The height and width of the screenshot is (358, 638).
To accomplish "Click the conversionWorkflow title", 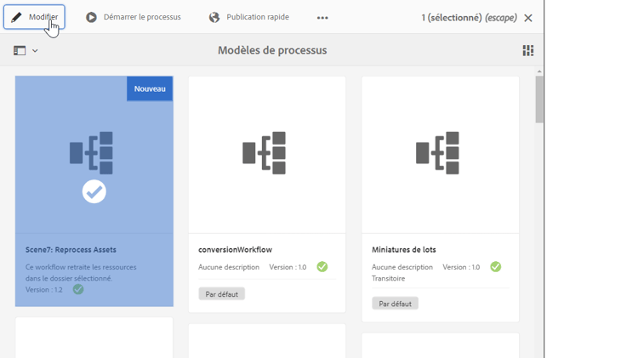I will pos(235,249).
